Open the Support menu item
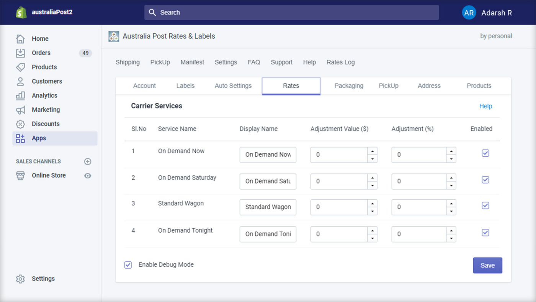 coord(281,62)
